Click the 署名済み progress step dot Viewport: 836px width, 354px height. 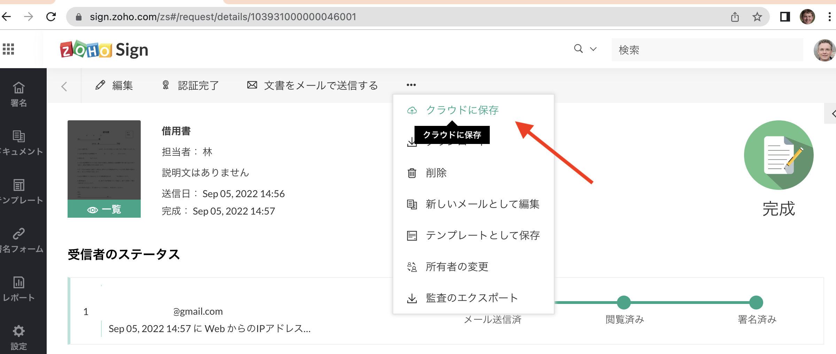click(756, 302)
